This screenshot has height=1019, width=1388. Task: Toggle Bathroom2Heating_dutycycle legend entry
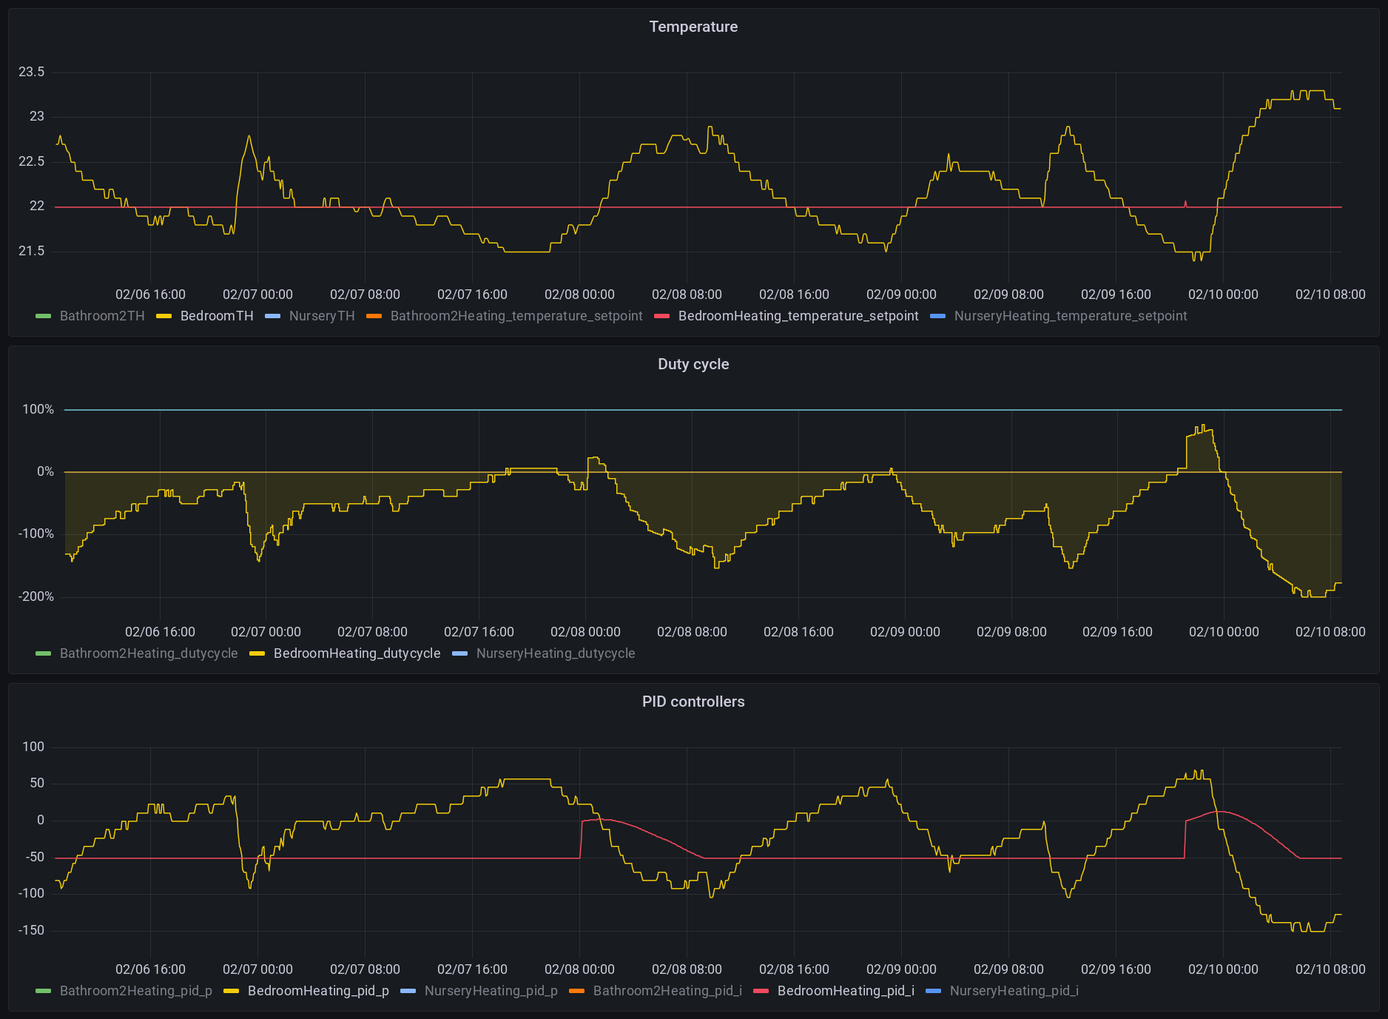148,653
